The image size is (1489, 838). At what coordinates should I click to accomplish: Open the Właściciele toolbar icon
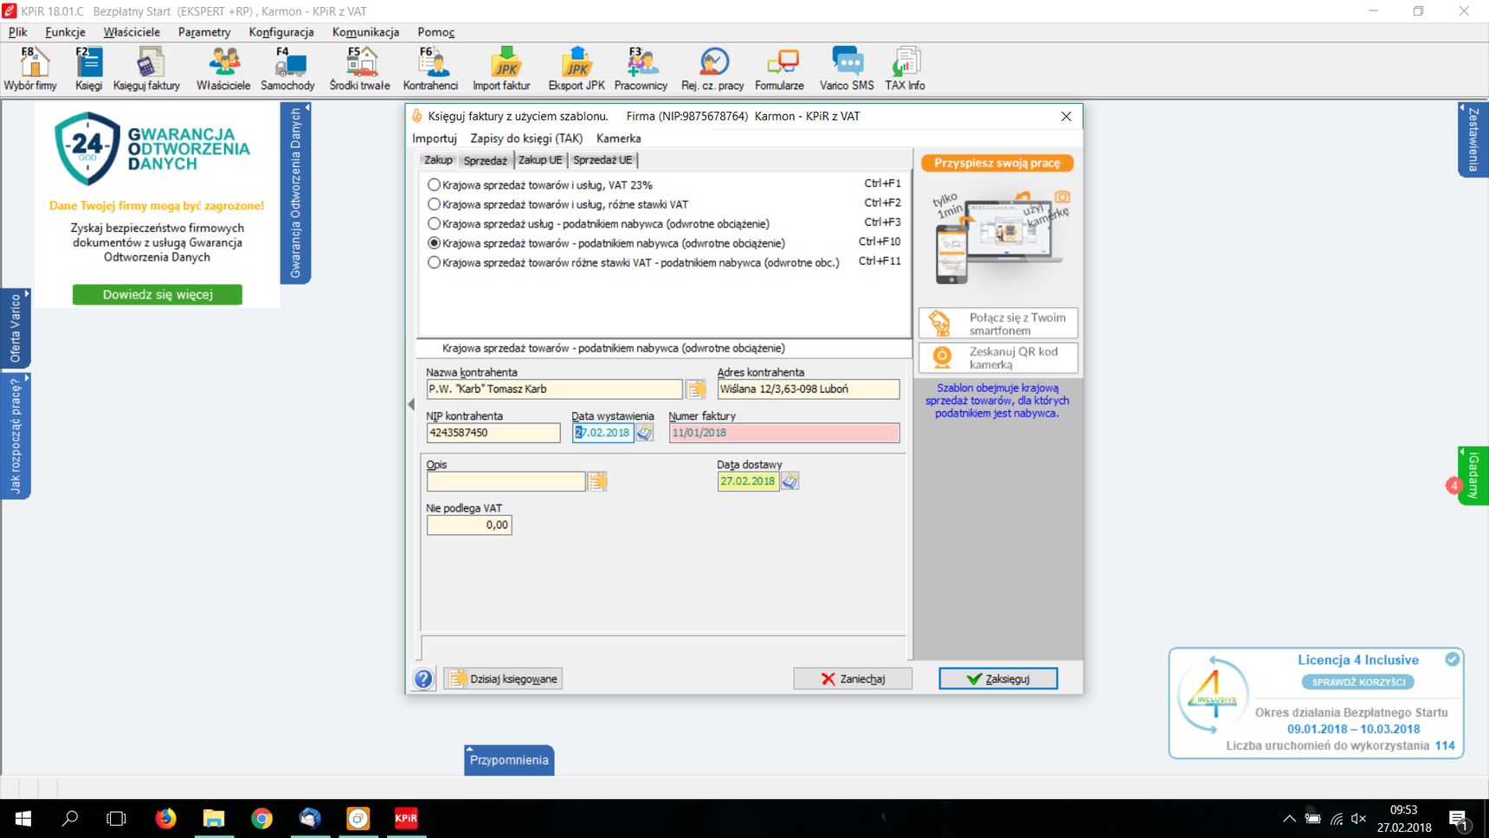pos(223,69)
